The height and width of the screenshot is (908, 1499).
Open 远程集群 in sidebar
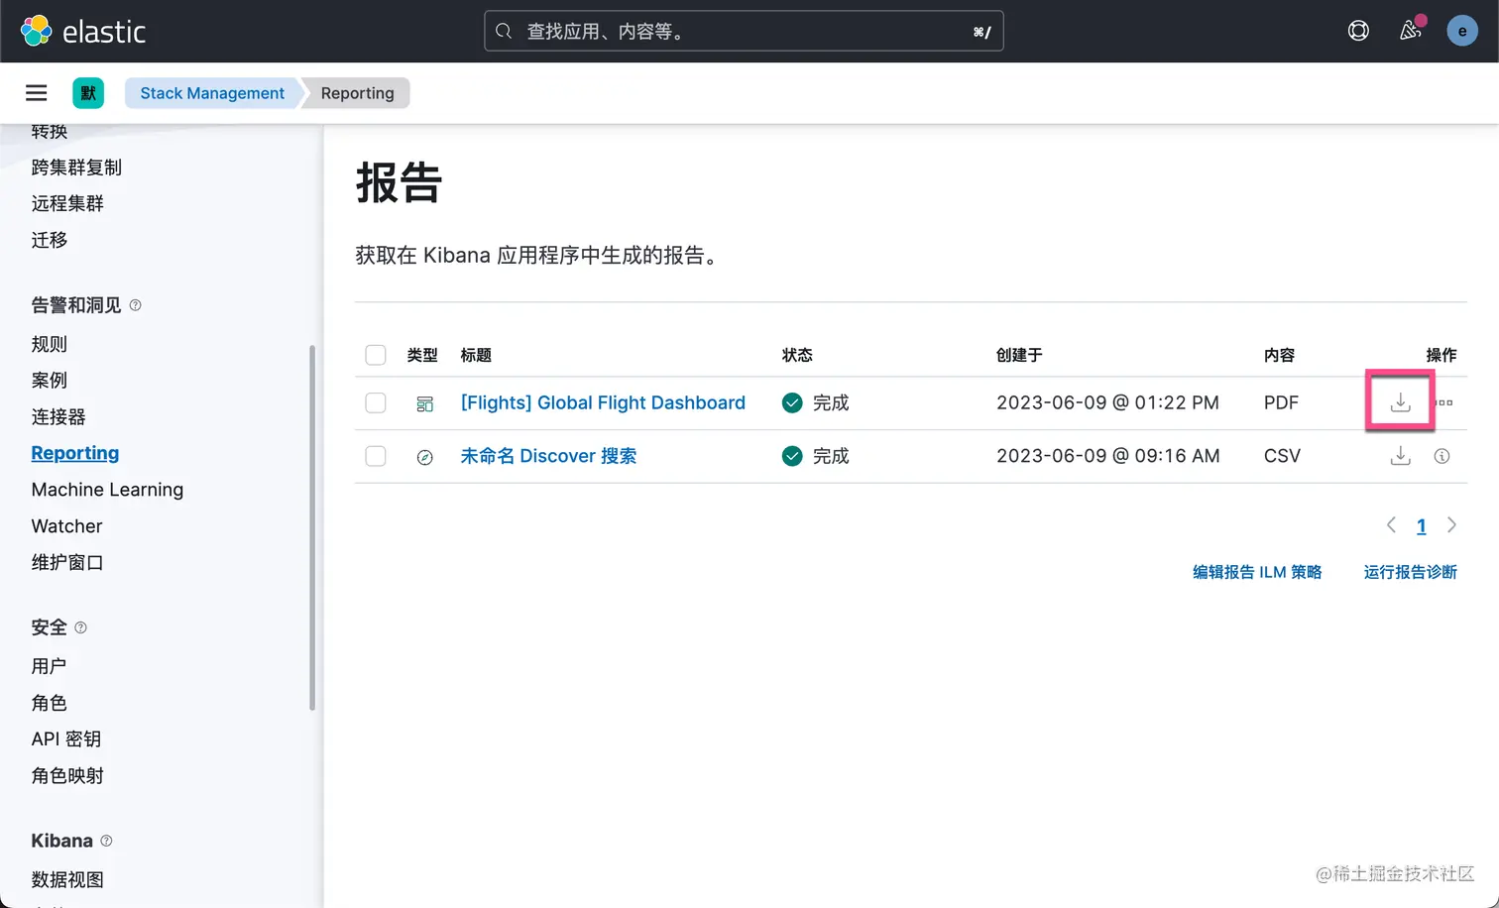pos(67,203)
